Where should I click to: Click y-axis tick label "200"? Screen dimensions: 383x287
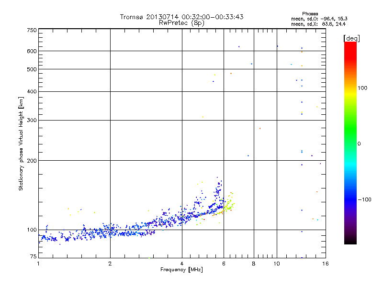click(x=32, y=161)
